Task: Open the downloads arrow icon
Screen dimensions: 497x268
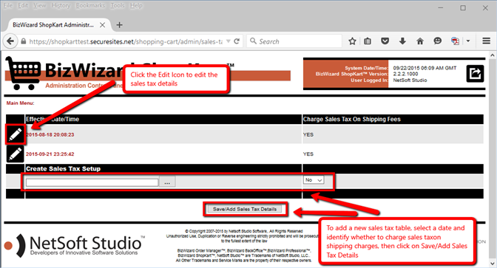Action: point(402,41)
